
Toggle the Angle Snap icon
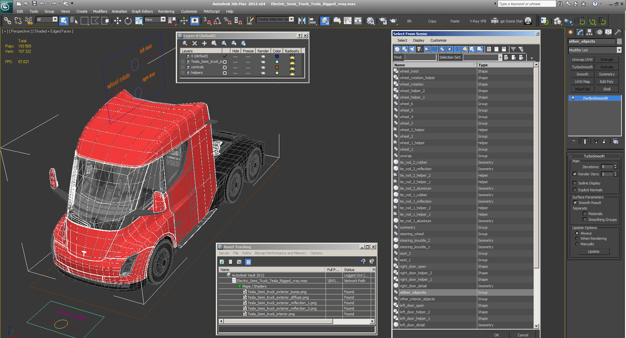217,20
